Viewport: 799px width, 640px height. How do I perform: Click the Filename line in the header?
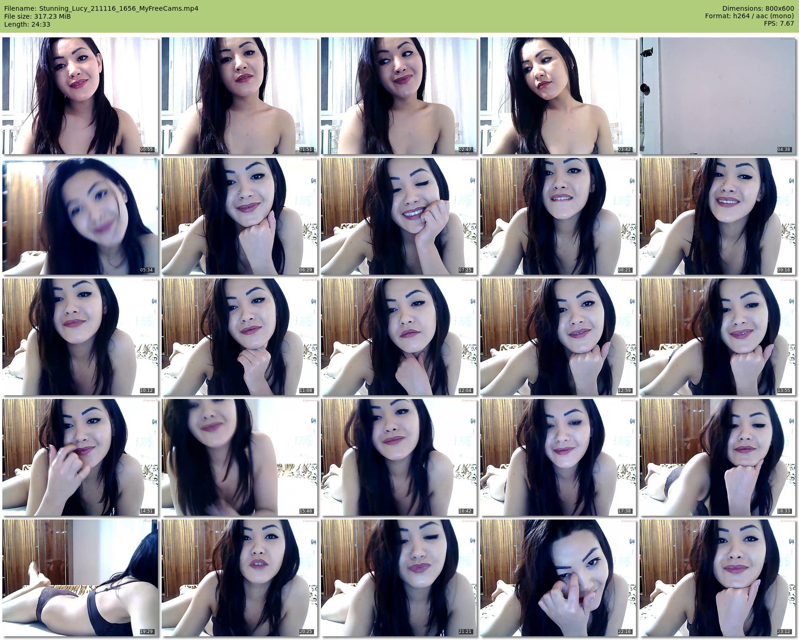coord(101,8)
